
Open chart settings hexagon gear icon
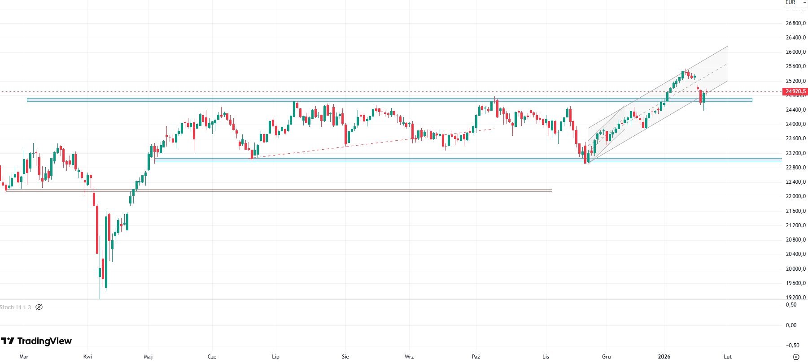pyautogui.click(x=796, y=357)
